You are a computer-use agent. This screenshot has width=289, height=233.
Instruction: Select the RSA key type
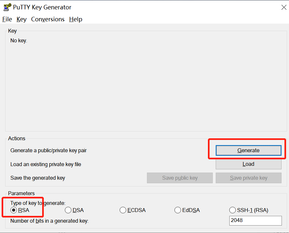(20, 210)
